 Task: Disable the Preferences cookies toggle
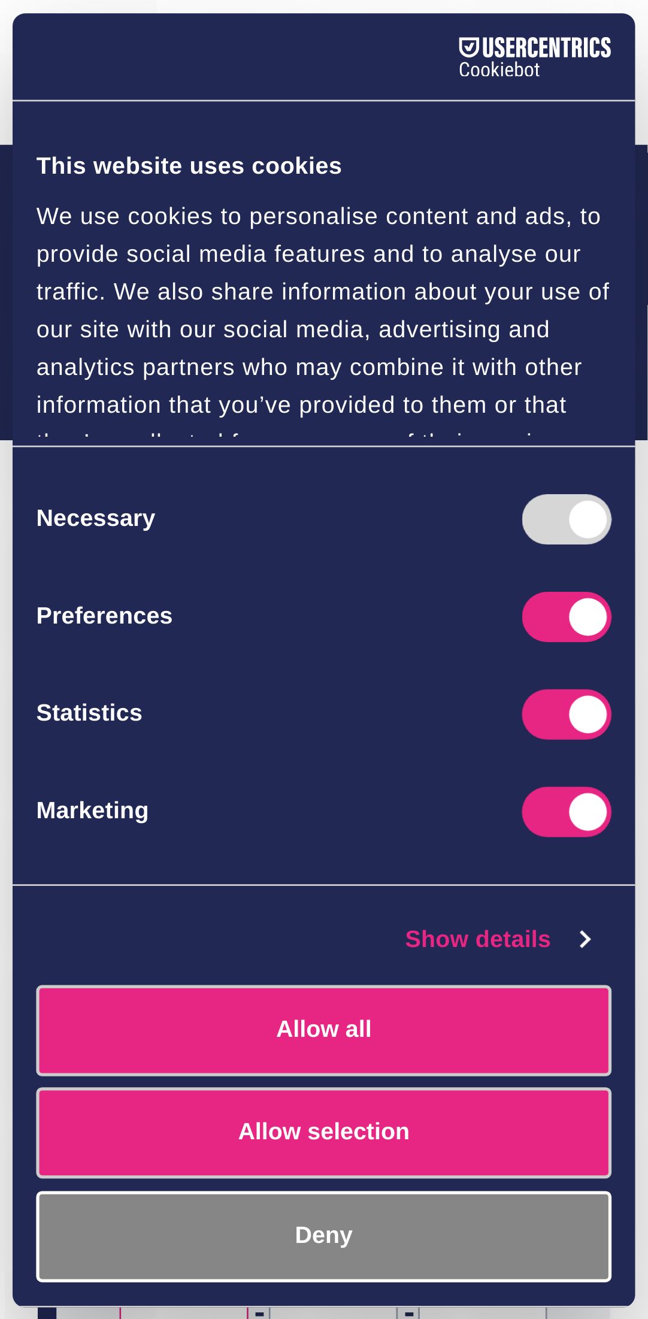coord(567,617)
